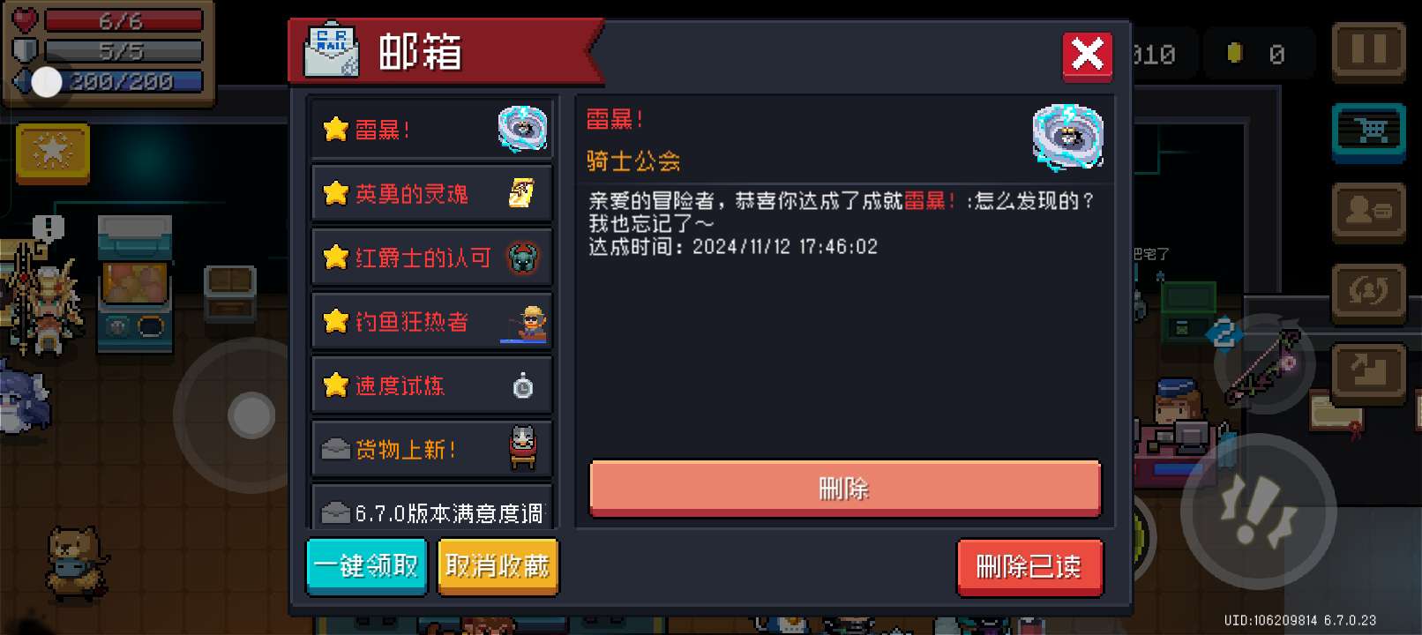Open the 红爵士的认可 mail
The height and width of the screenshot is (635, 1422).
point(431,258)
